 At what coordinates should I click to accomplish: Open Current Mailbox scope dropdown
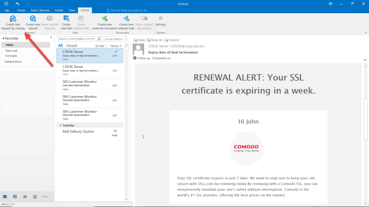(x=115, y=39)
